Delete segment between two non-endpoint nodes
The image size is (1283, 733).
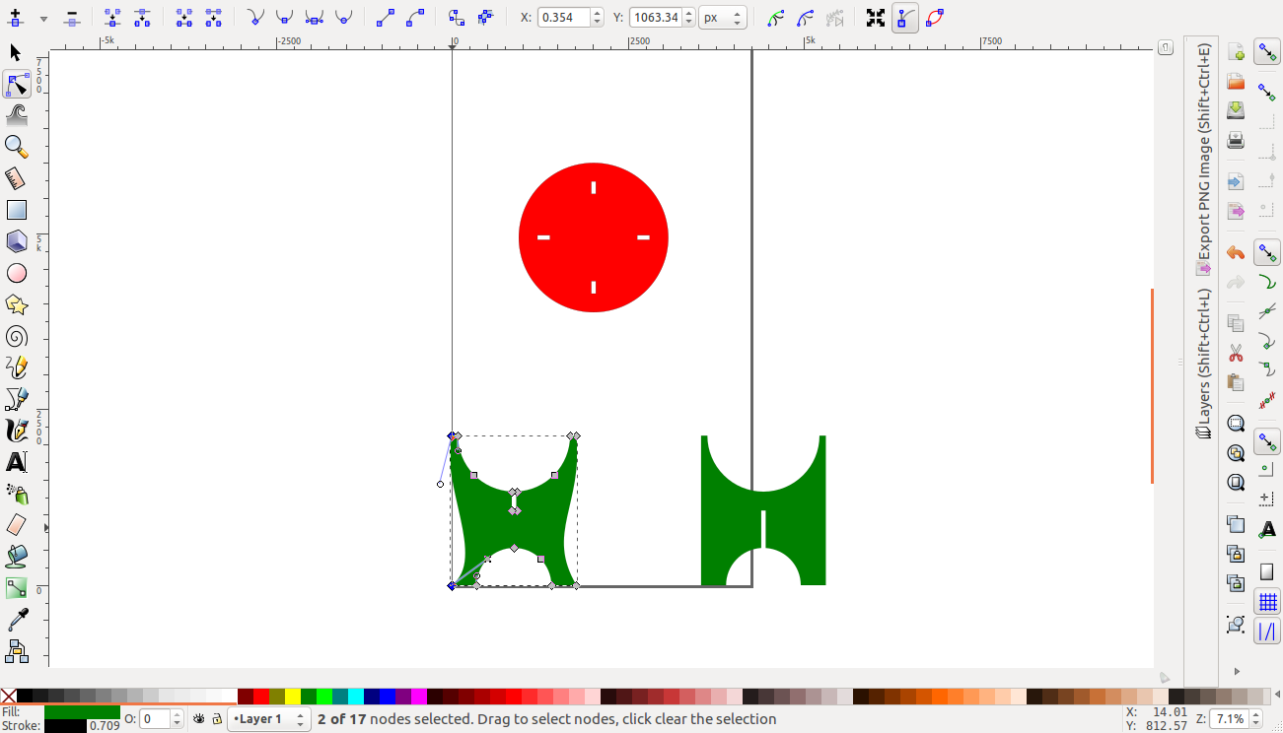214,18
